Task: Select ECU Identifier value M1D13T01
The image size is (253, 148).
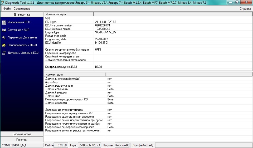Action: point(102,43)
